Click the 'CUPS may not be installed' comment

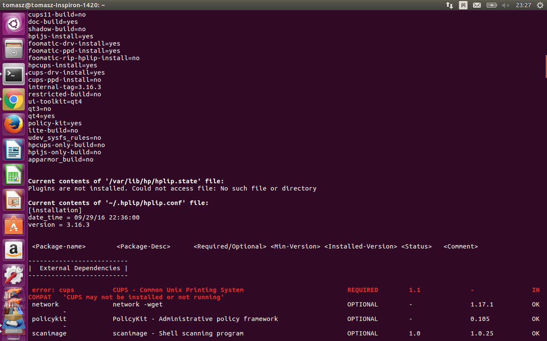[144, 297]
